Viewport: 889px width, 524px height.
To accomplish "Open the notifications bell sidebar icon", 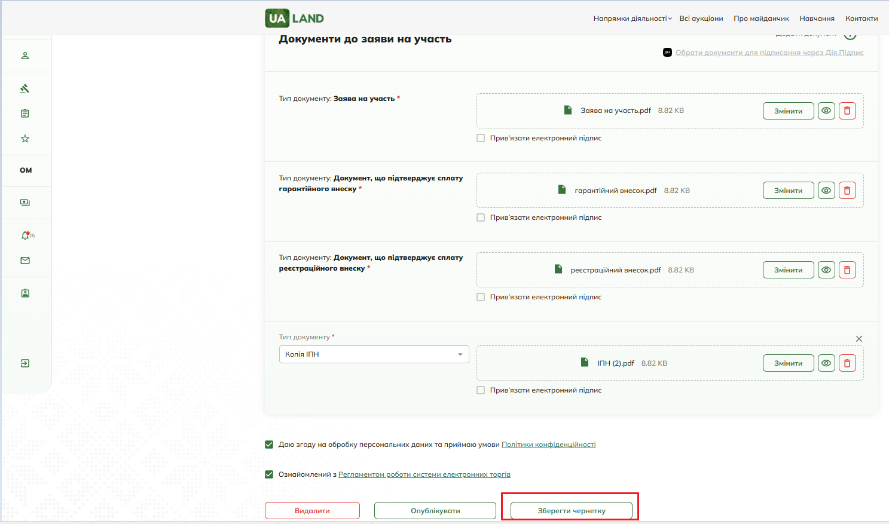I will [25, 235].
